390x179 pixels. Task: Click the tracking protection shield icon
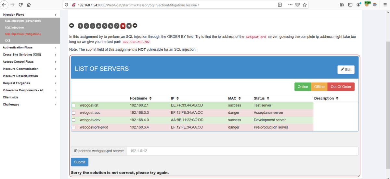point(67,5)
